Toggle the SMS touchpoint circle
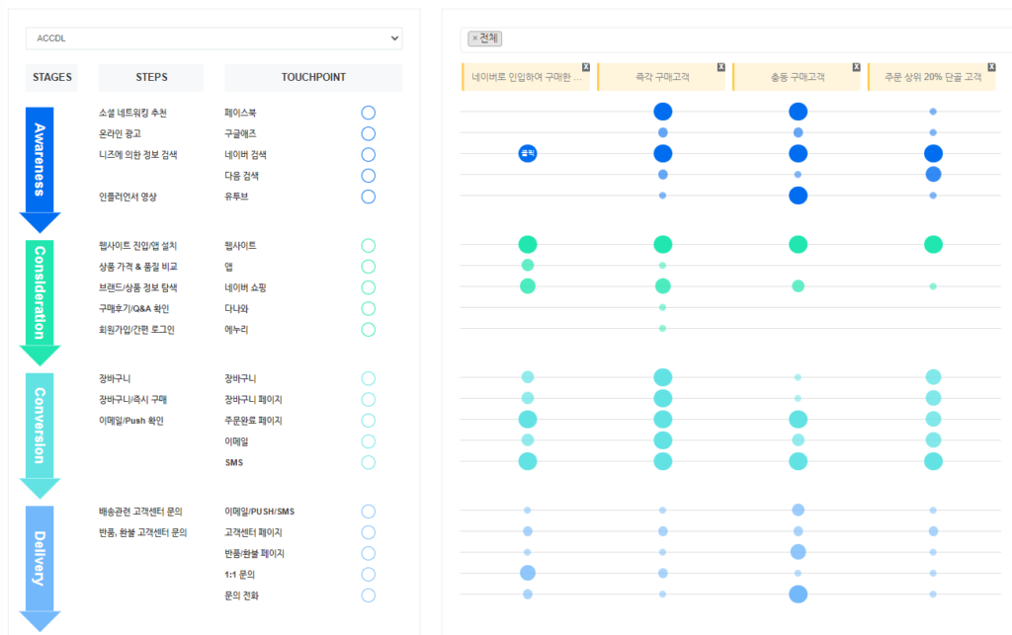Viewport: 1012px width, 635px height. (x=369, y=462)
